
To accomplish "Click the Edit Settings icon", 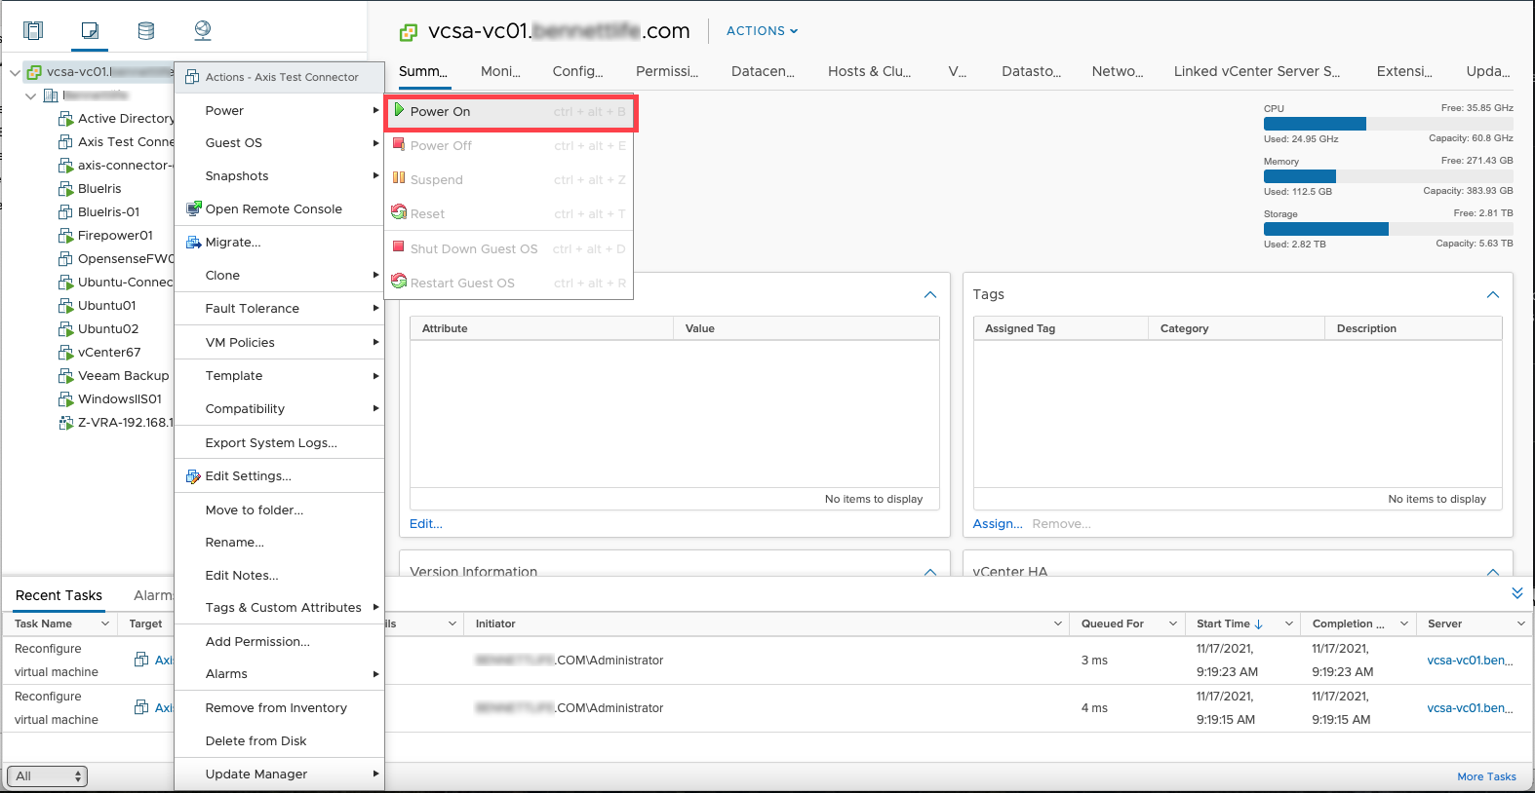I will 194,476.
